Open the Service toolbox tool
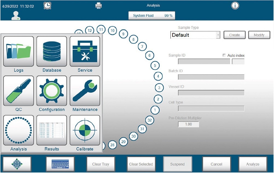 [x=85, y=52]
